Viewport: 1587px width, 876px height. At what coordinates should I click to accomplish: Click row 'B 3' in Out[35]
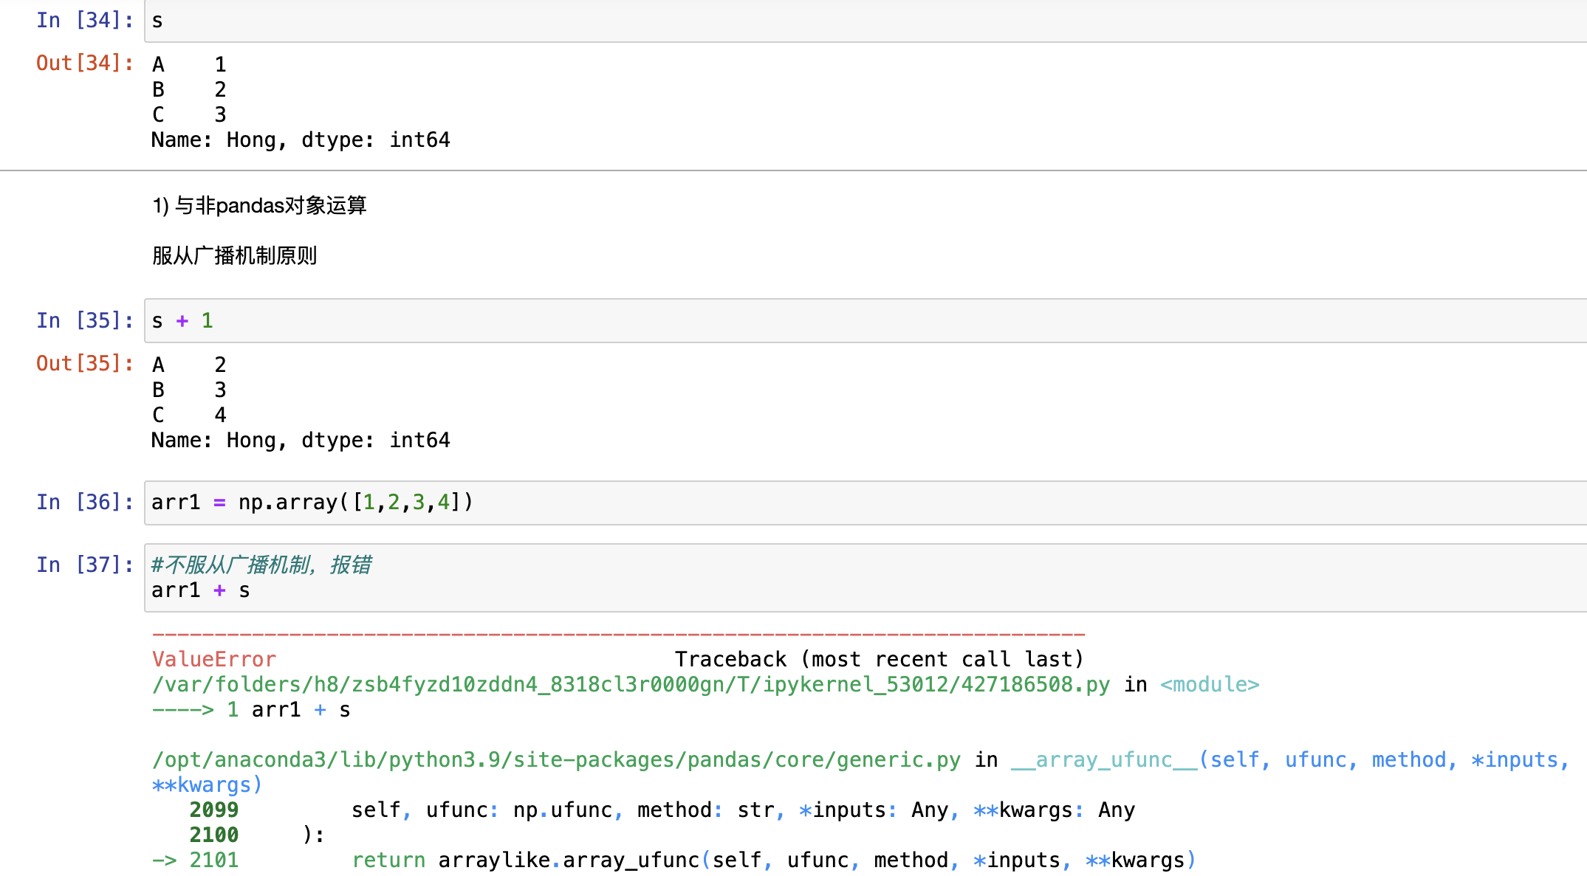[189, 390]
